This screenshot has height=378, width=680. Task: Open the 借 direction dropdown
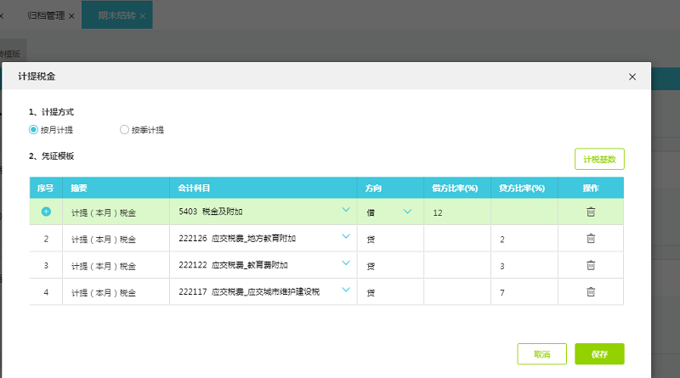(x=408, y=212)
